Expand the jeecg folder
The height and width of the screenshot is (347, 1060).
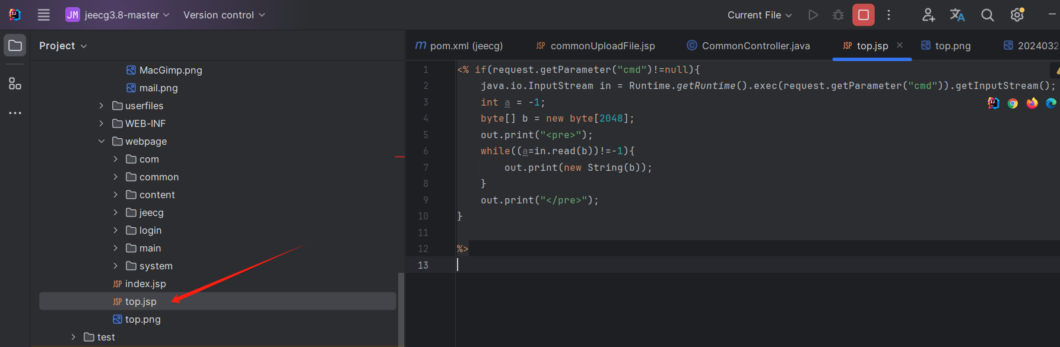coord(116,212)
